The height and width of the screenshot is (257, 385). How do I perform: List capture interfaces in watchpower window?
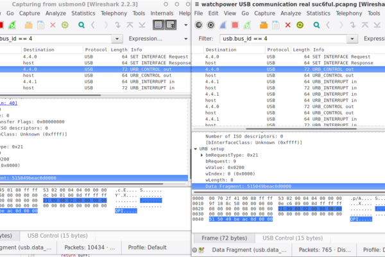pos(199,25)
